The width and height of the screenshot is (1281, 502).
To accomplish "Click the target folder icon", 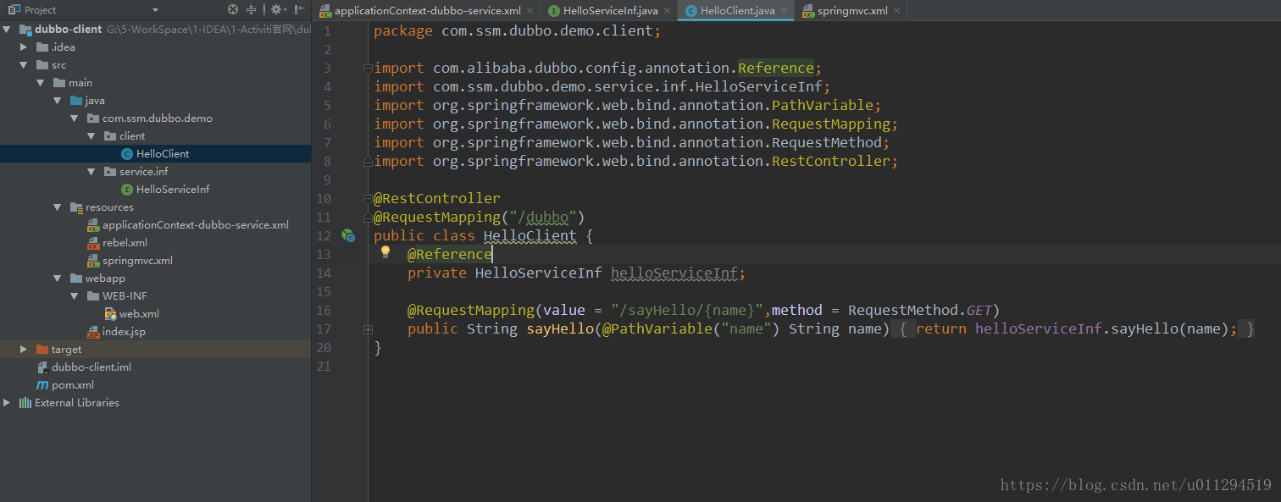I will tap(42, 349).
